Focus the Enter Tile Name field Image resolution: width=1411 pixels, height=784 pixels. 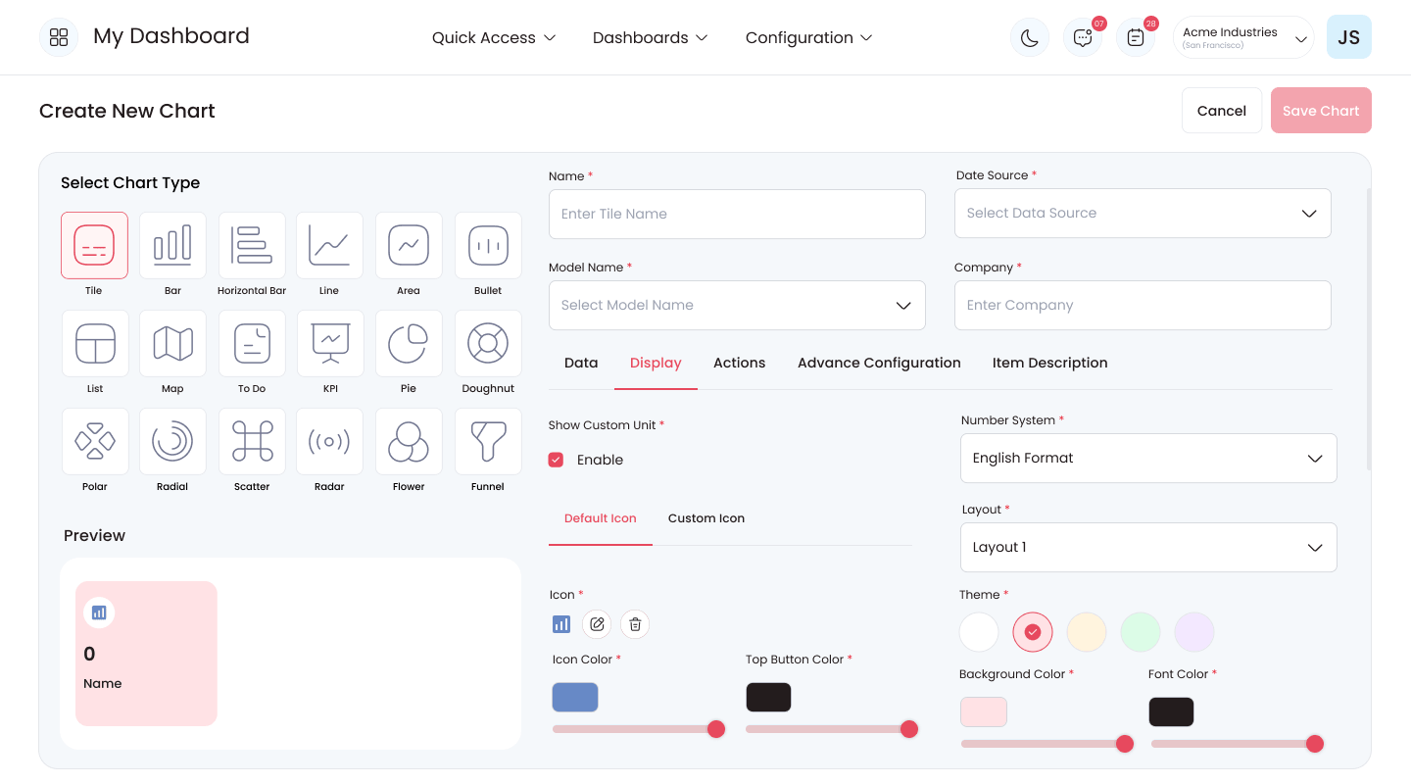(x=737, y=214)
